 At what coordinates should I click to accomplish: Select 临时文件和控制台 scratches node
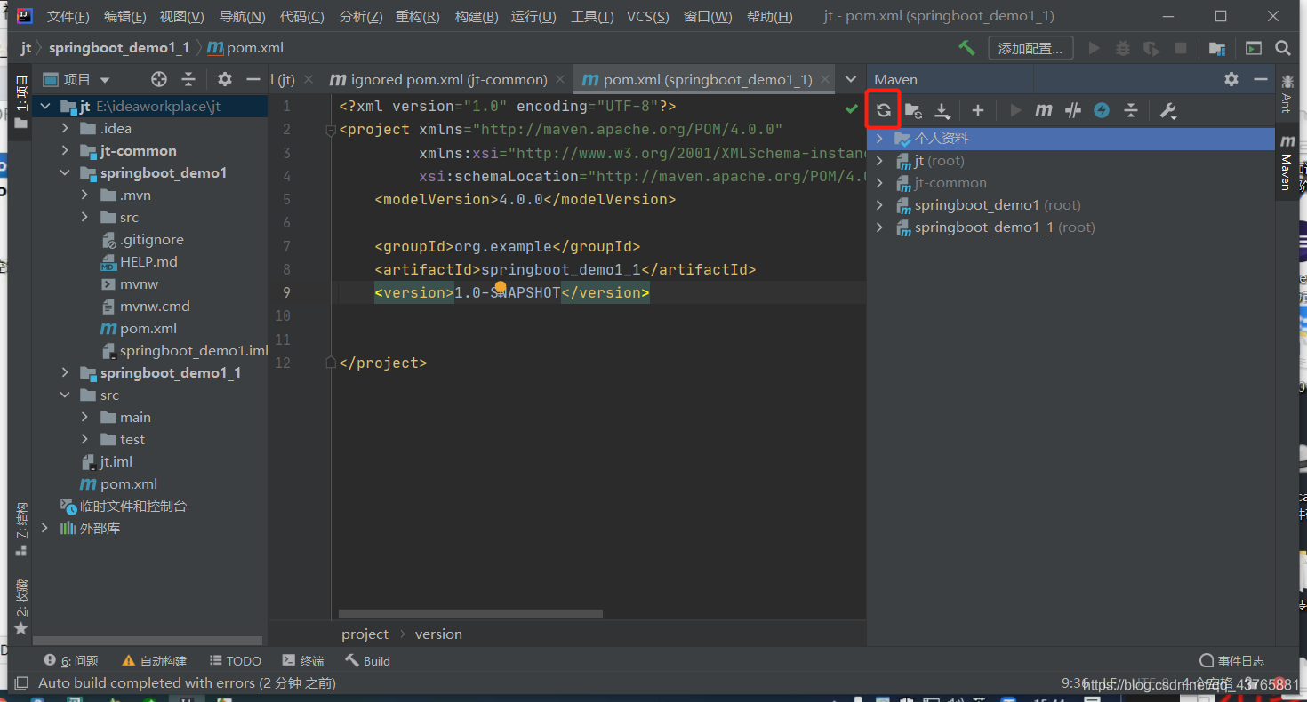coord(132,506)
